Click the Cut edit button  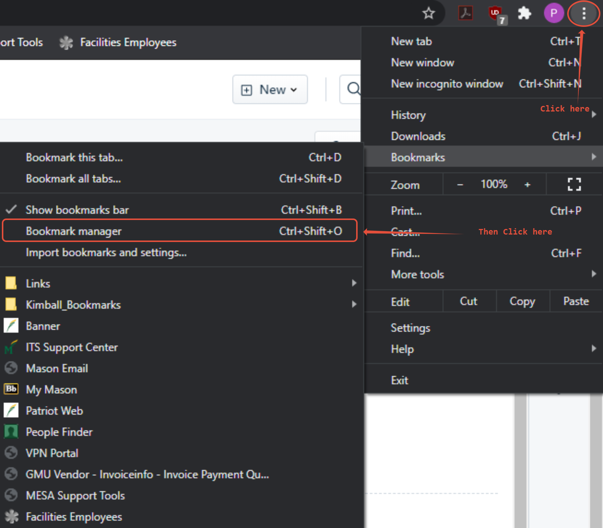(x=469, y=301)
